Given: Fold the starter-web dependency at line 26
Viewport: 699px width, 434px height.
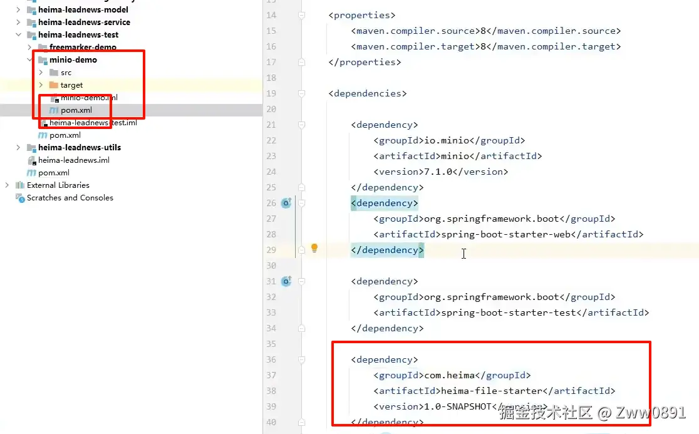Looking at the screenshot, I should 301,203.
